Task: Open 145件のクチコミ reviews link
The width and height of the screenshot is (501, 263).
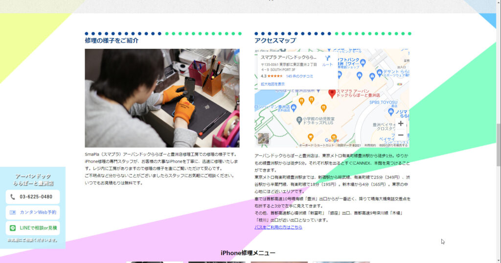Action: tap(299, 76)
